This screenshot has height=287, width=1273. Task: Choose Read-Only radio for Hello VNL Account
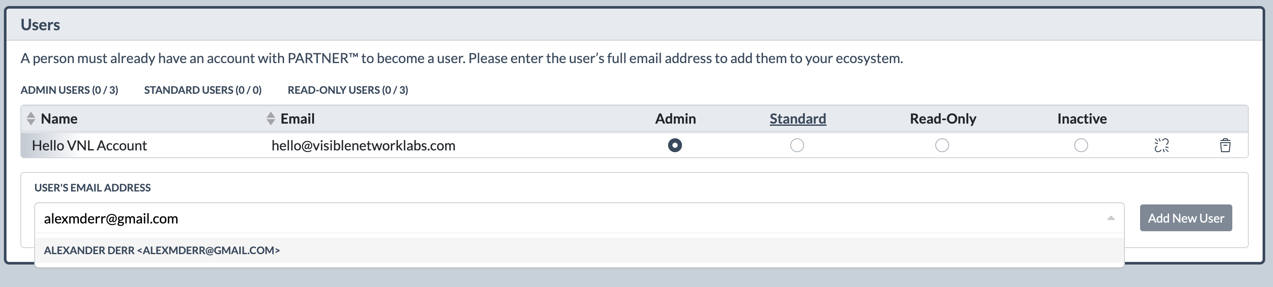pos(942,146)
